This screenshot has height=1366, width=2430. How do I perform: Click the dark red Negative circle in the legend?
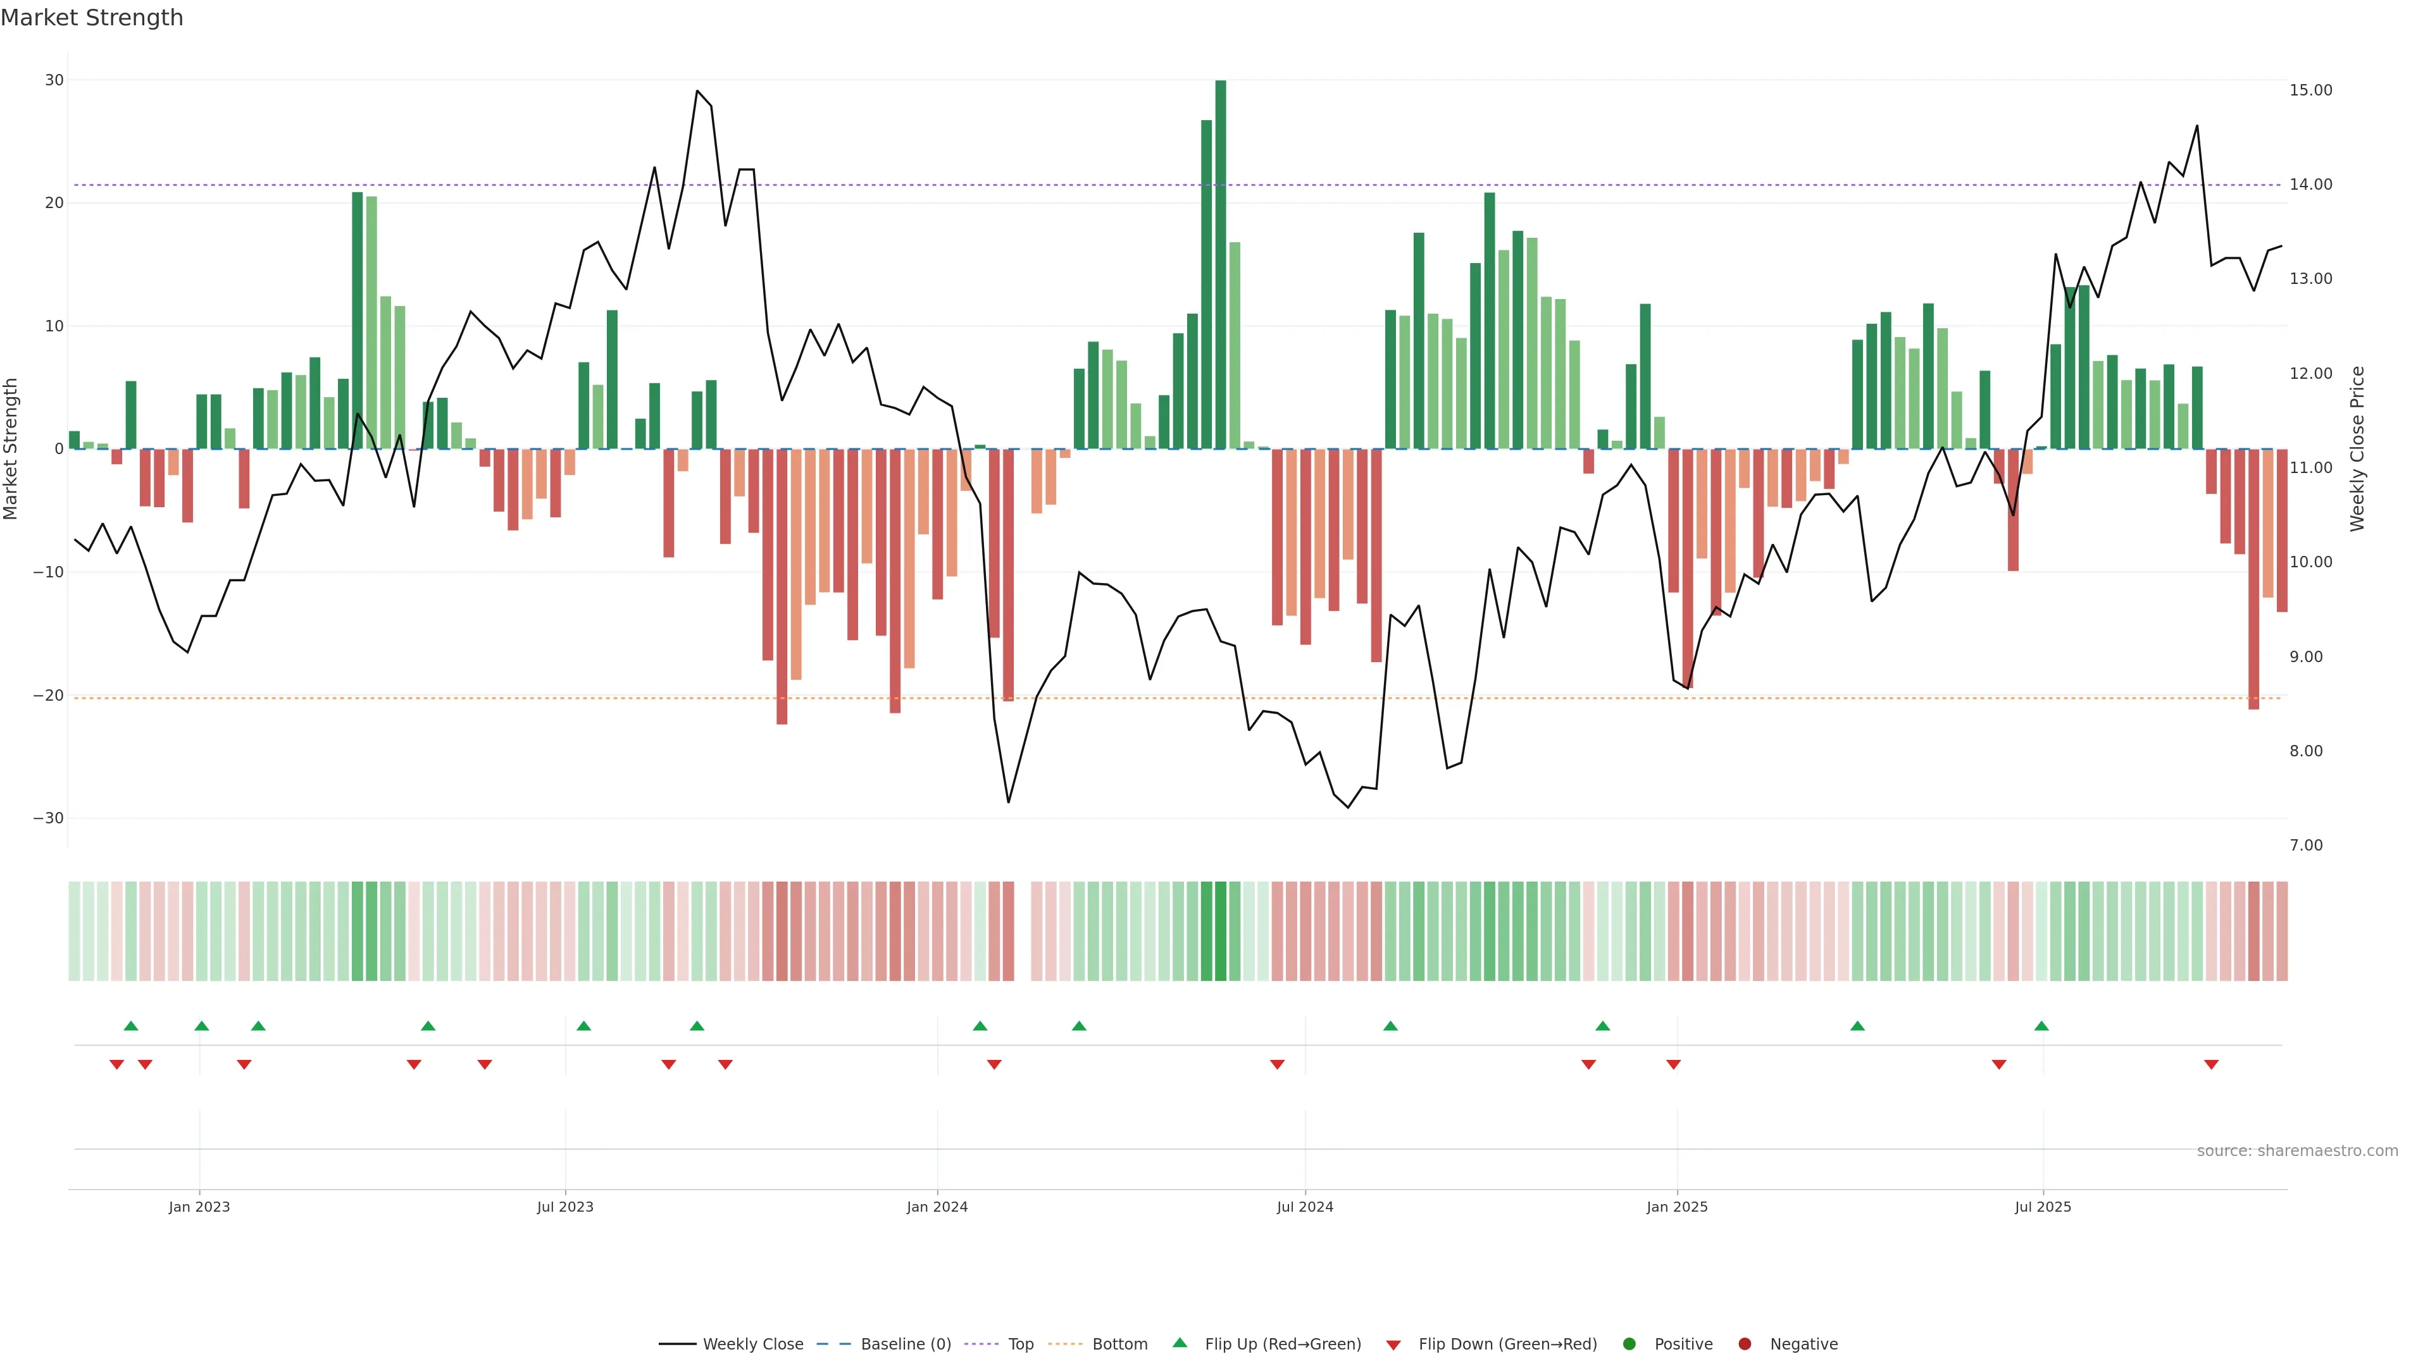pyautogui.click(x=1744, y=1343)
